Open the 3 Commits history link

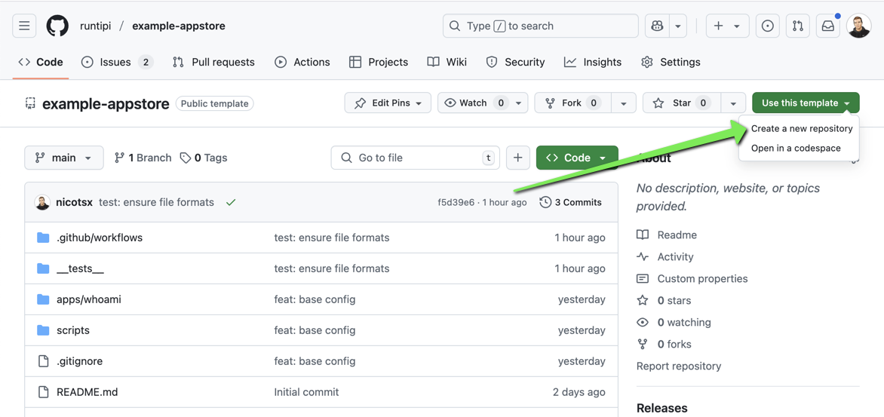(x=570, y=202)
